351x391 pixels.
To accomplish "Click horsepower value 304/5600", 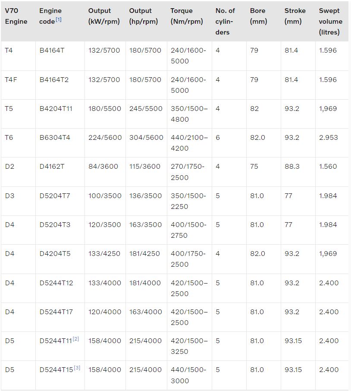I will point(146,138).
